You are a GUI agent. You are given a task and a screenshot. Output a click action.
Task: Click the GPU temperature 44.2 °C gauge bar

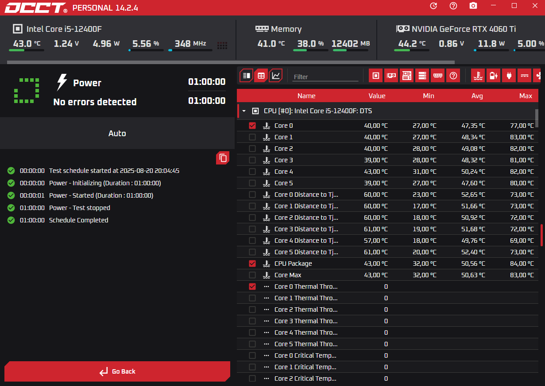tap(412, 50)
